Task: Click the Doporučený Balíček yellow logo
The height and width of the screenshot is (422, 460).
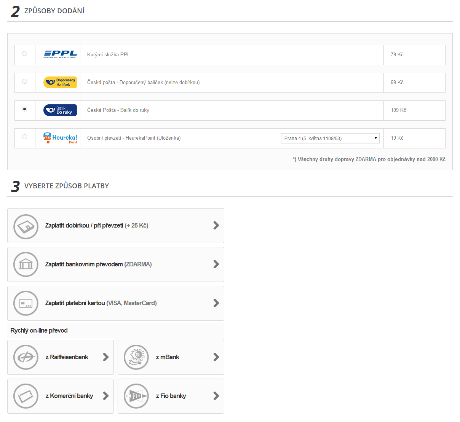Action: coord(60,82)
